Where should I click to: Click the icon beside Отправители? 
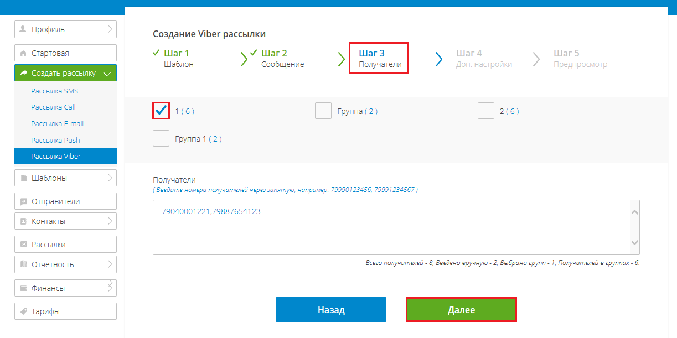23,202
